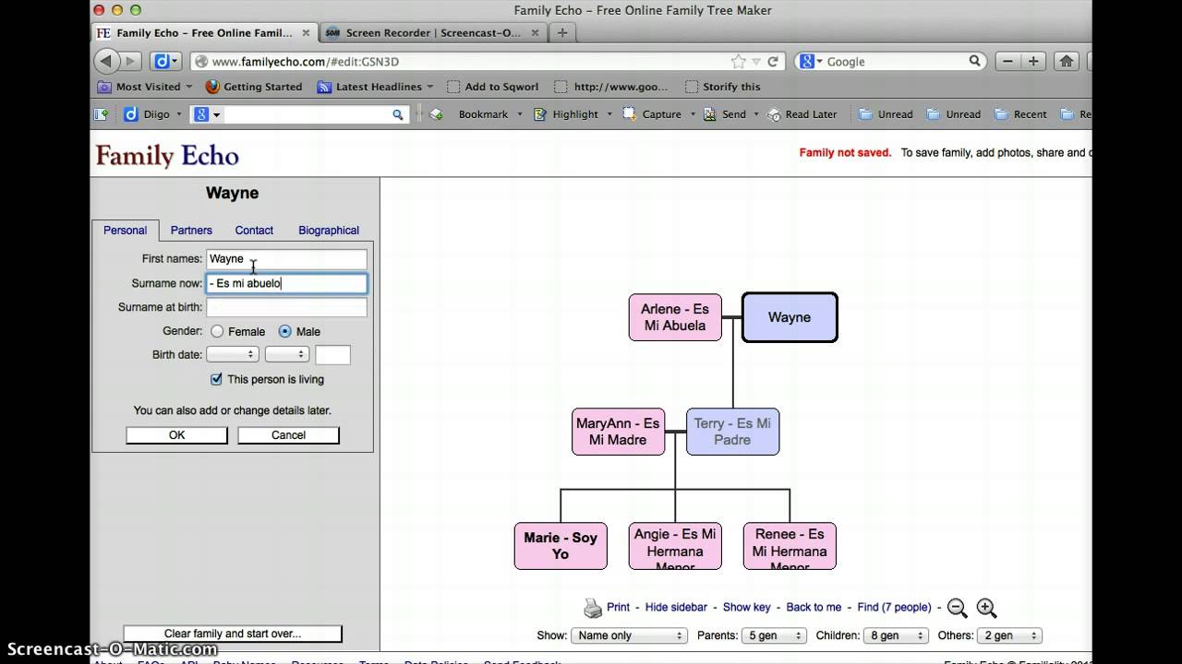Switch to the Partners tab
This screenshot has width=1182, height=664.
coord(191,231)
